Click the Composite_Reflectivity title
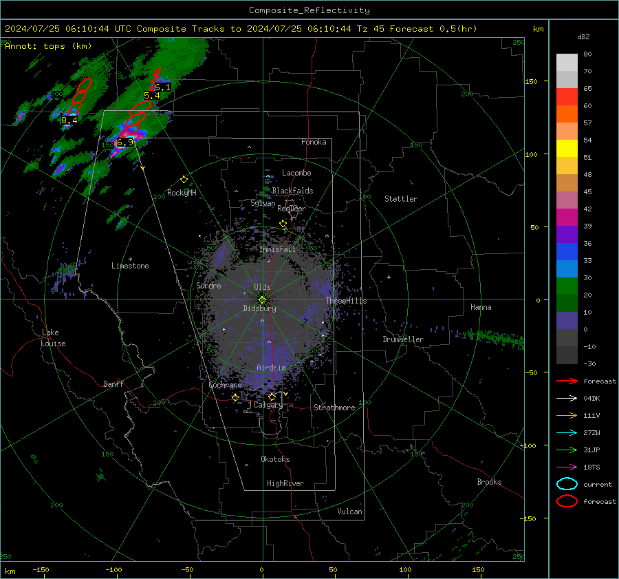The width and height of the screenshot is (619, 579). [x=309, y=10]
